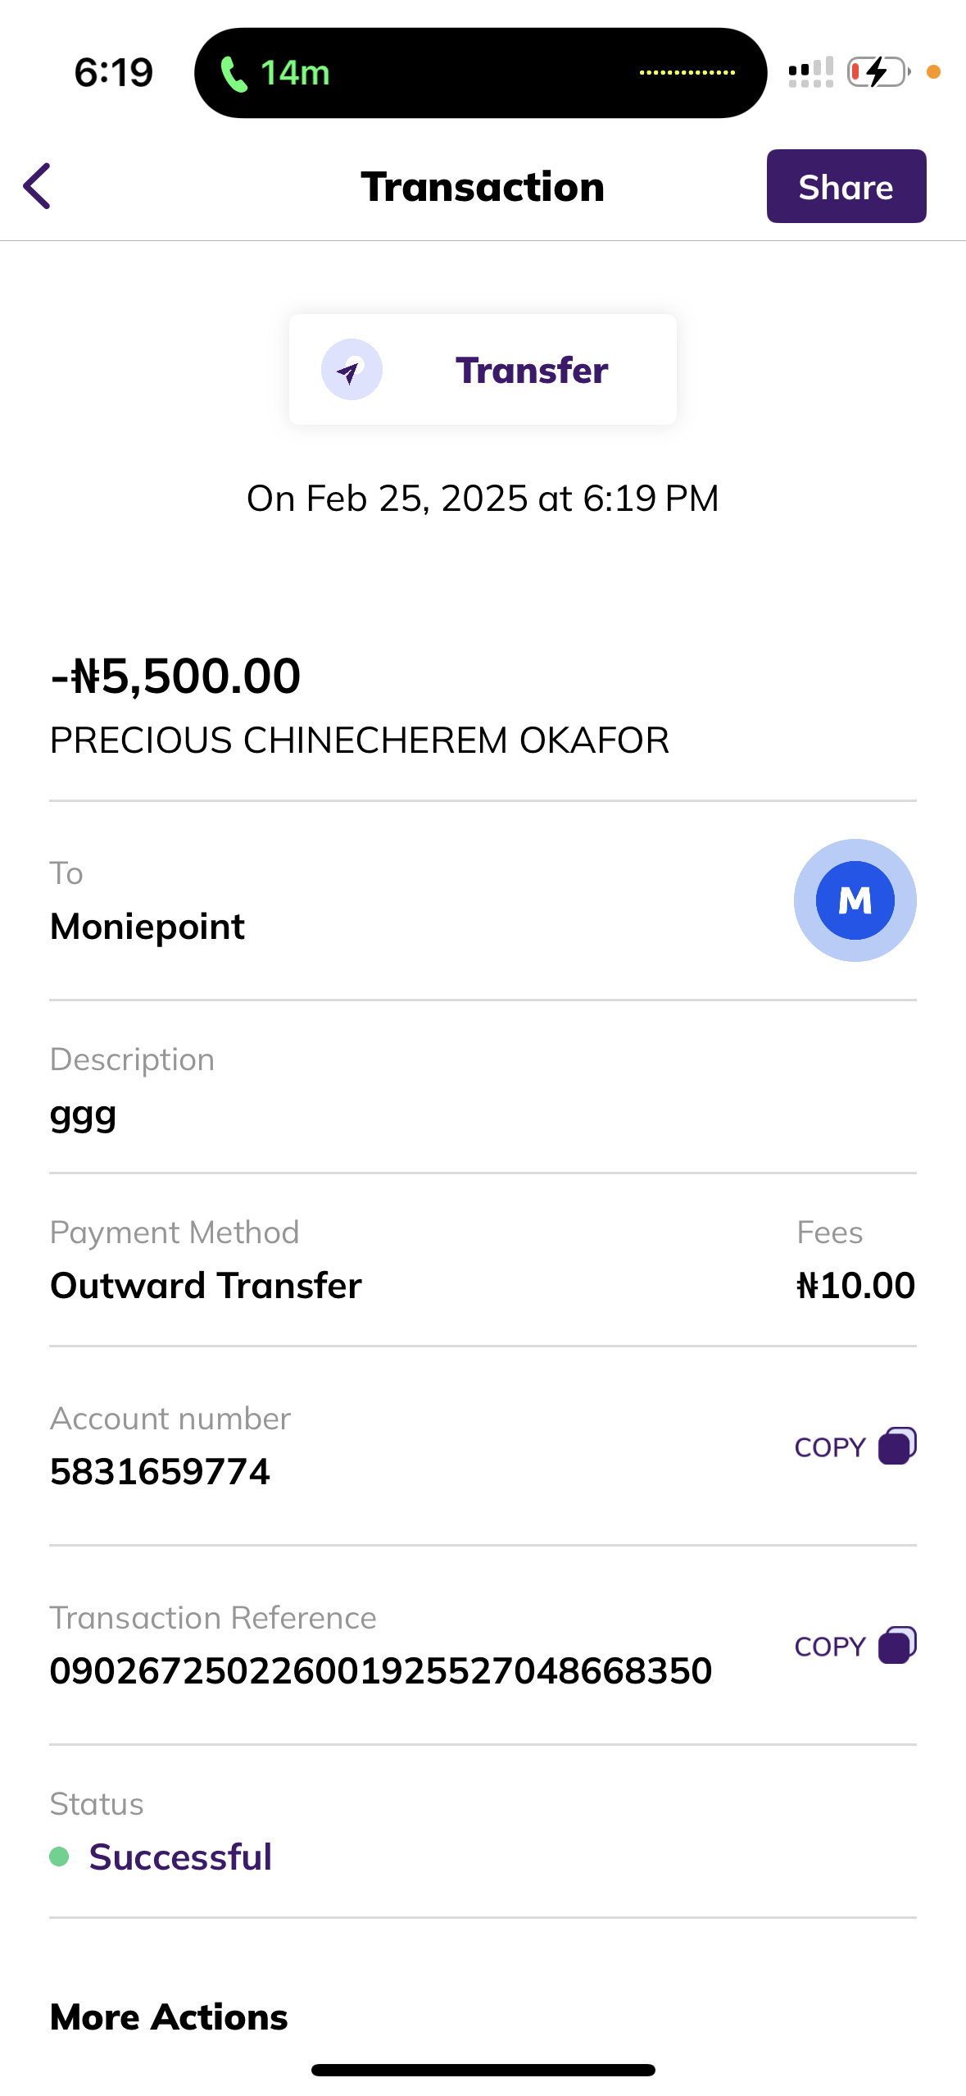Viewport: 966px width, 2096px height.
Task: Tap the home indicator bar
Action: click(x=483, y=2070)
